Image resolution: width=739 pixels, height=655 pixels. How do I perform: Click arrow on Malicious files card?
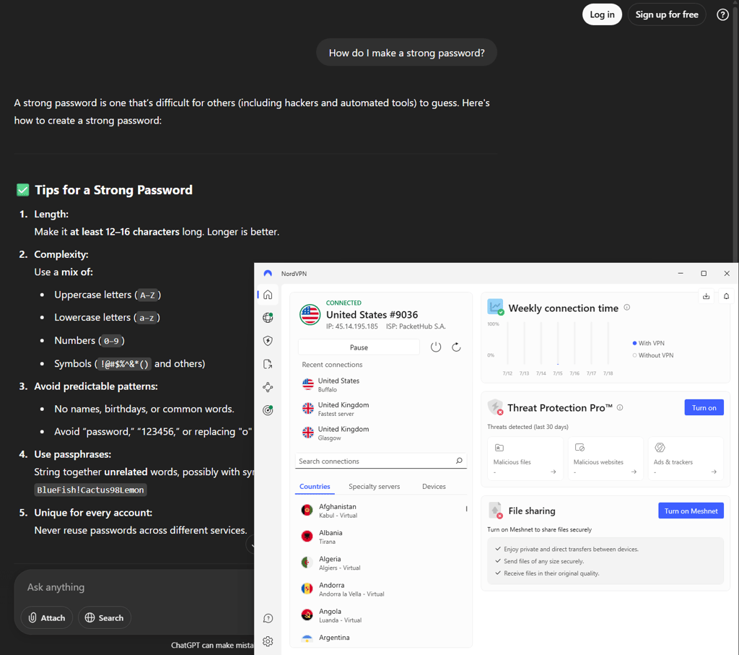[554, 472]
